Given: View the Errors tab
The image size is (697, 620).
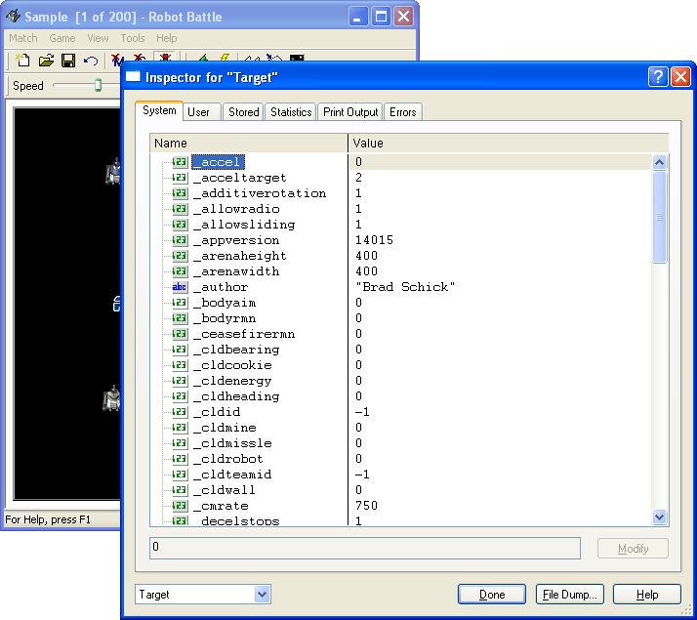Looking at the screenshot, I should click(x=403, y=112).
